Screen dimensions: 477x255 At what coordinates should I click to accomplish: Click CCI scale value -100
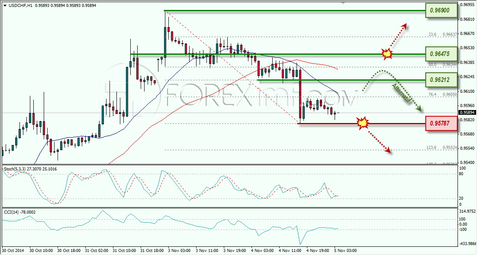tap(463, 230)
